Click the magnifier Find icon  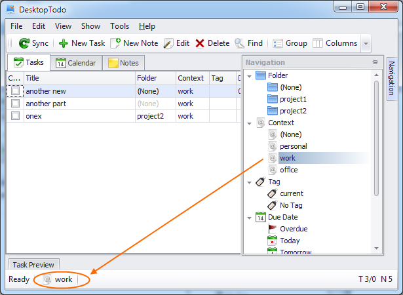[240, 43]
